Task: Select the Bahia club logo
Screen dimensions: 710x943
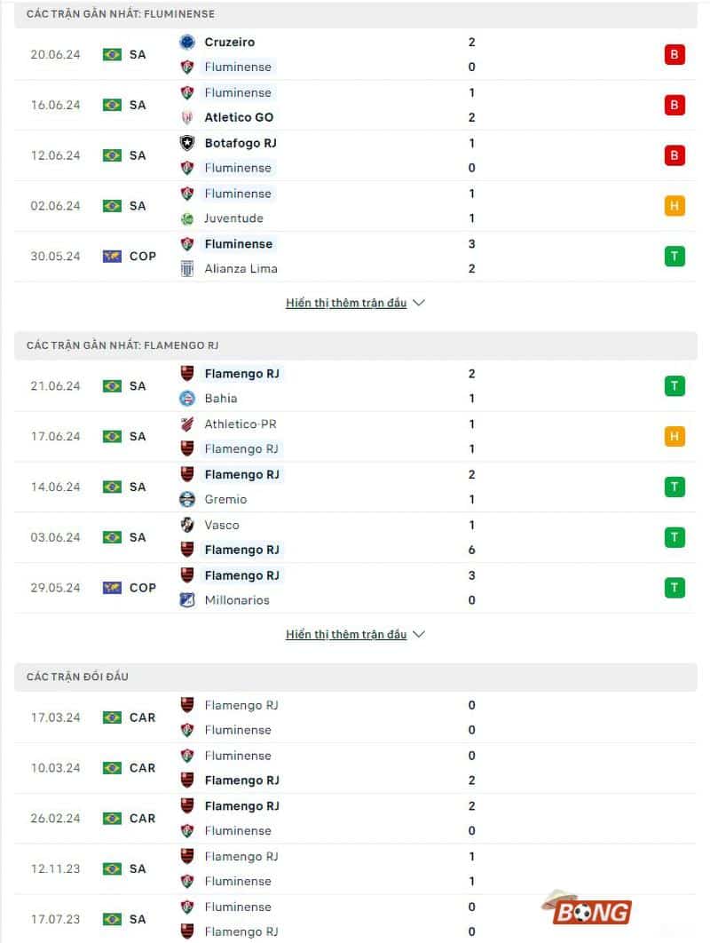Action: click(x=187, y=398)
